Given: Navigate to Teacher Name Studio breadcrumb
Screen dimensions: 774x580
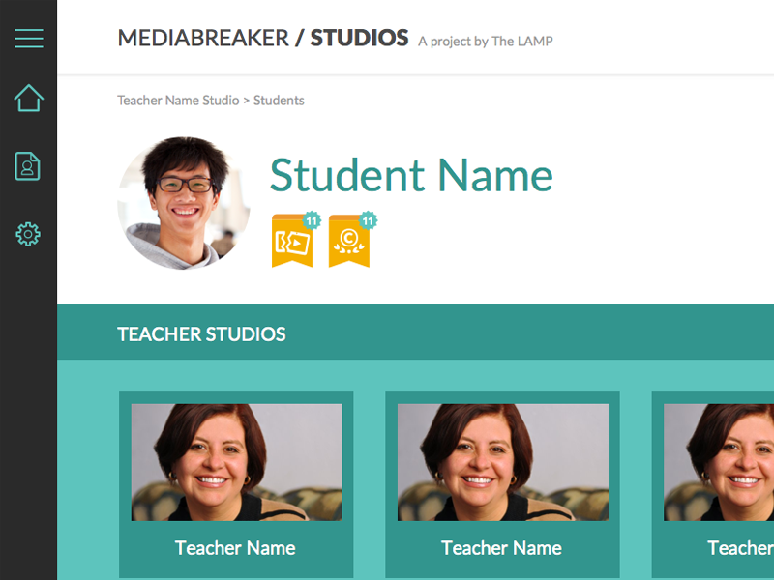Looking at the screenshot, I should [177, 100].
